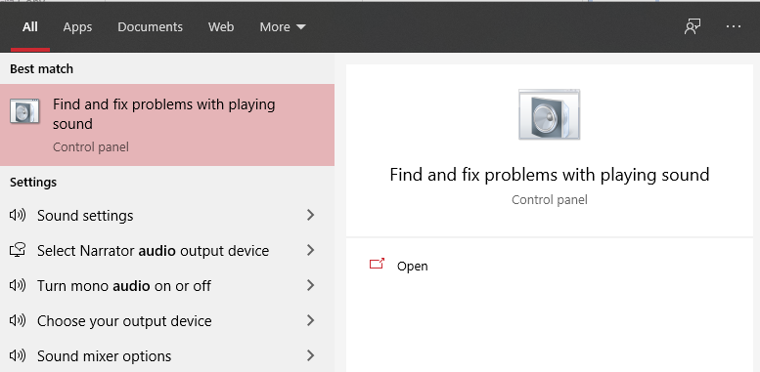
Task: Open Turn mono audio on or off
Action: [x=167, y=286]
